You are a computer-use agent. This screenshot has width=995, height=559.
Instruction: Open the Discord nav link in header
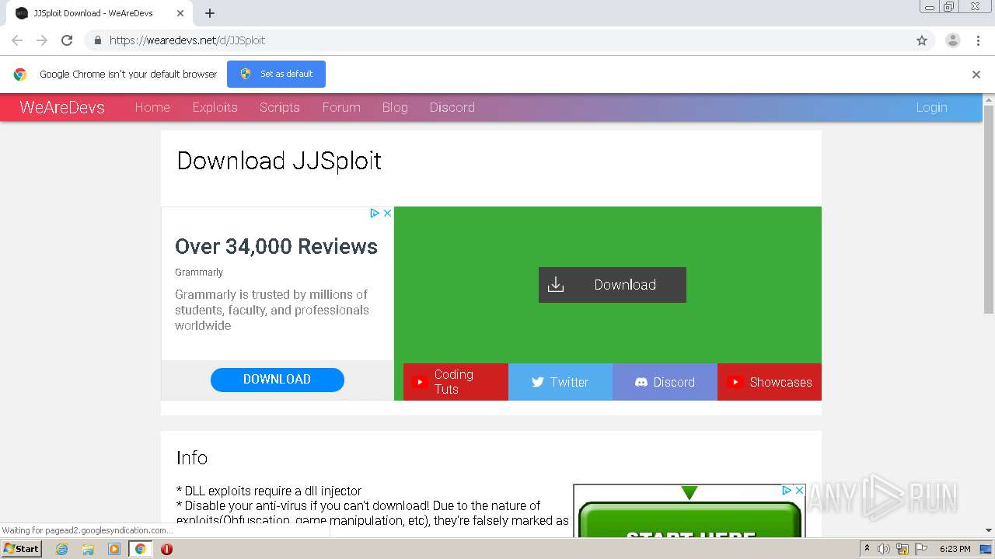pos(452,107)
